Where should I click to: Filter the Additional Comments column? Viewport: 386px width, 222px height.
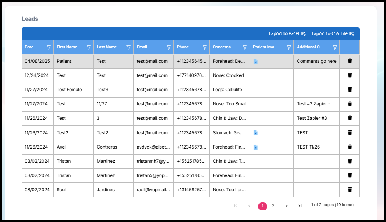(335, 47)
